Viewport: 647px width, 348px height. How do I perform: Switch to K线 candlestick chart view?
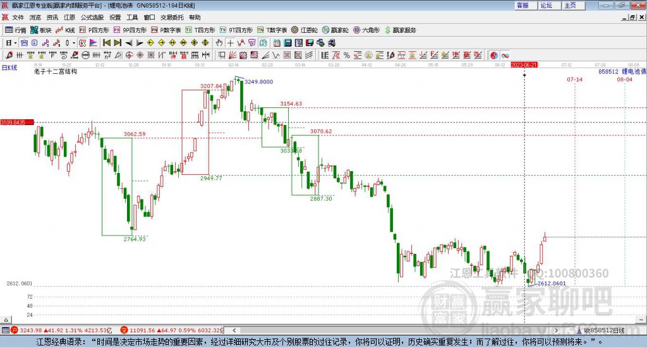click(65, 30)
